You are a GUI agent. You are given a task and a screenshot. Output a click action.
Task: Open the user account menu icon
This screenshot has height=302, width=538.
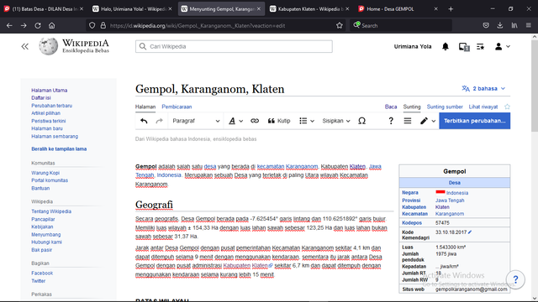(x=503, y=47)
